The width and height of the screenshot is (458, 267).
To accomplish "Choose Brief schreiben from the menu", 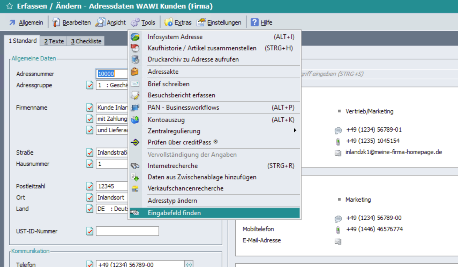I will pyautogui.click(x=168, y=84).
